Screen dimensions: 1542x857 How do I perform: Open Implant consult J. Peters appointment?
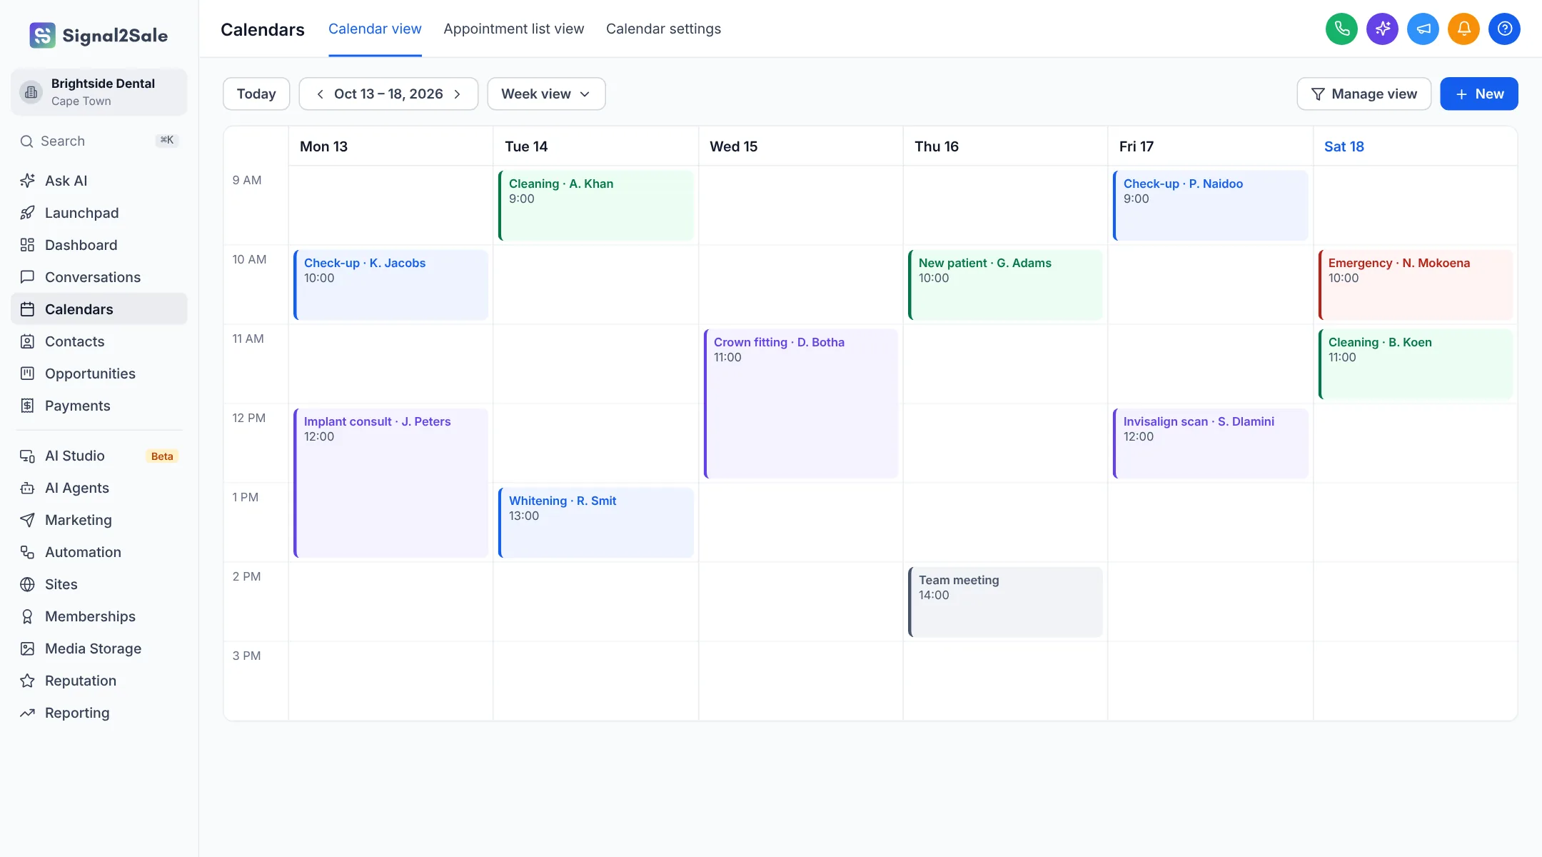click(x=391, y=483)
